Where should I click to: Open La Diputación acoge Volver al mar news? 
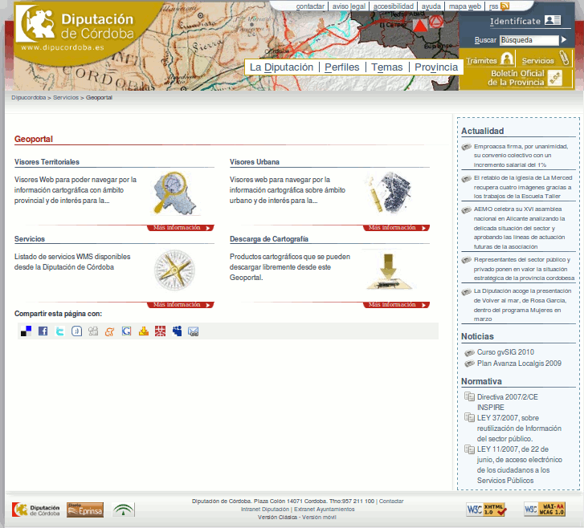(522, 305)
